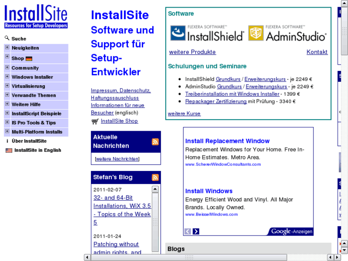The width and height of the screenshot is (348, 261).
Task: Switch to InstallSite in English
Action: click(38, 150)
